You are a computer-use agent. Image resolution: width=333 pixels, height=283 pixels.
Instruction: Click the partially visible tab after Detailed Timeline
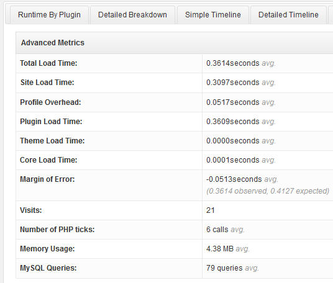tap(331, 15)
